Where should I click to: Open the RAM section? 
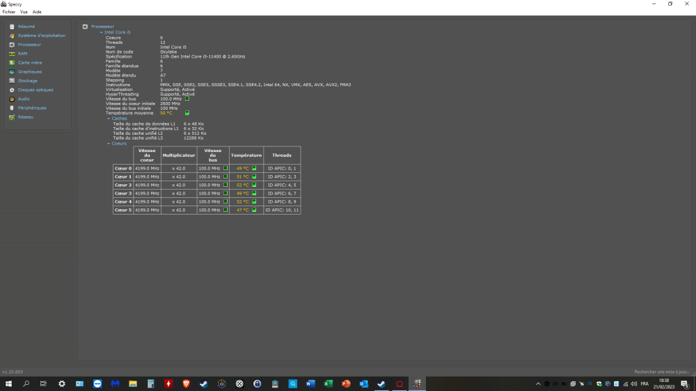pyautogui.click(x=22, y=53)
